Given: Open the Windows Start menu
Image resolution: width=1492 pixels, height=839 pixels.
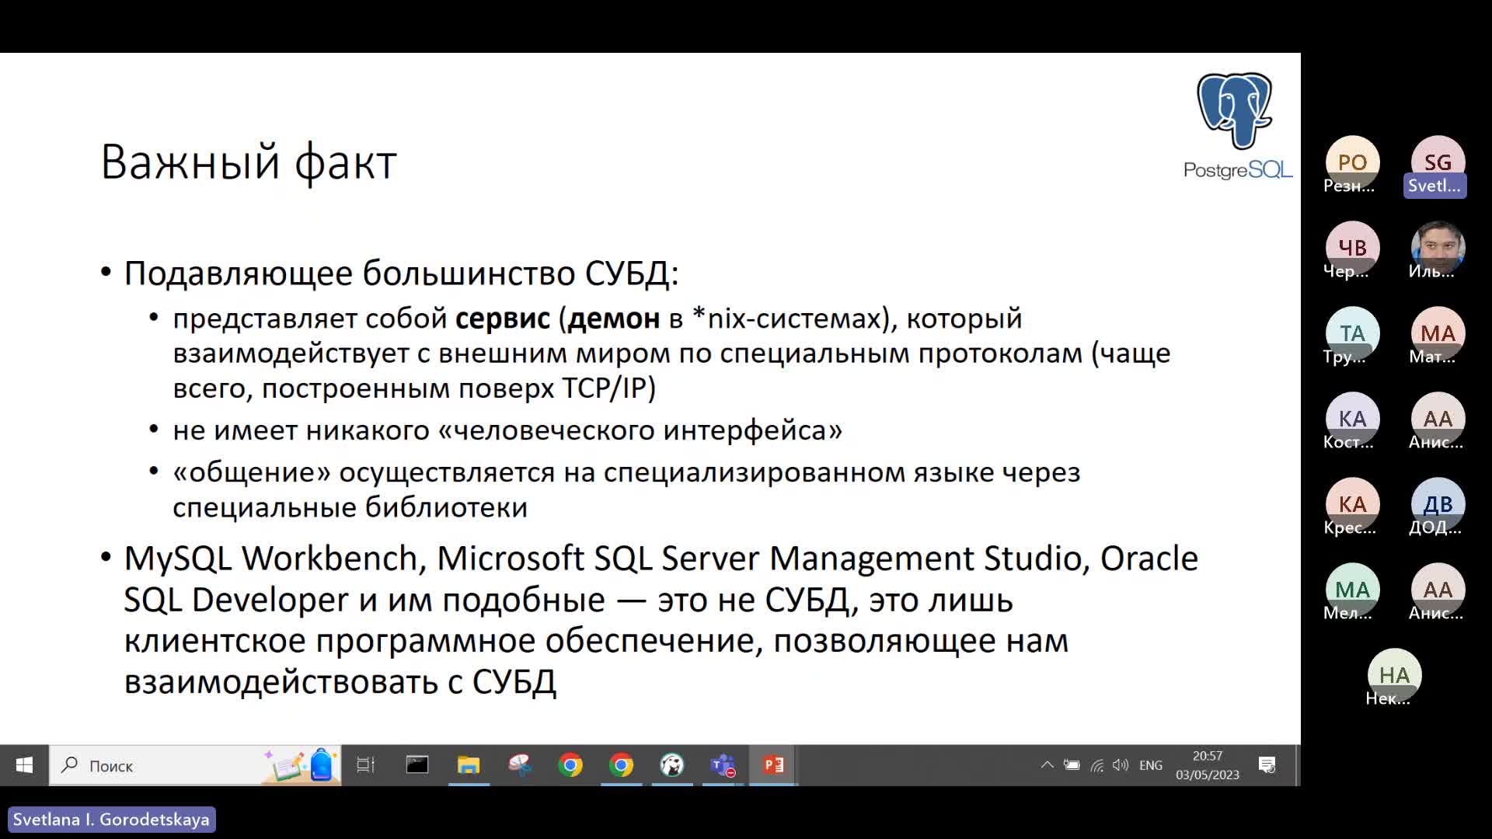Looking at the screenshot, I should coord(24,765).
